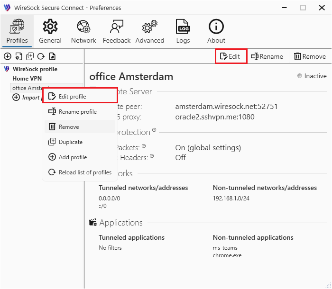Select the Home VPN profile
The height and width of the screenshot is (289, 332).
coord(27,79)
